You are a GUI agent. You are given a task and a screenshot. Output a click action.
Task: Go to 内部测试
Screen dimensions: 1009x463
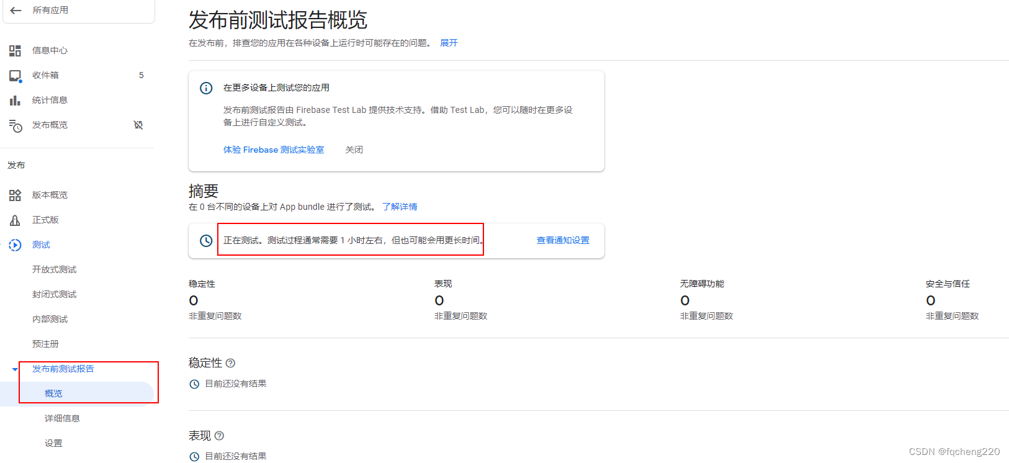(x=50, y=319)
